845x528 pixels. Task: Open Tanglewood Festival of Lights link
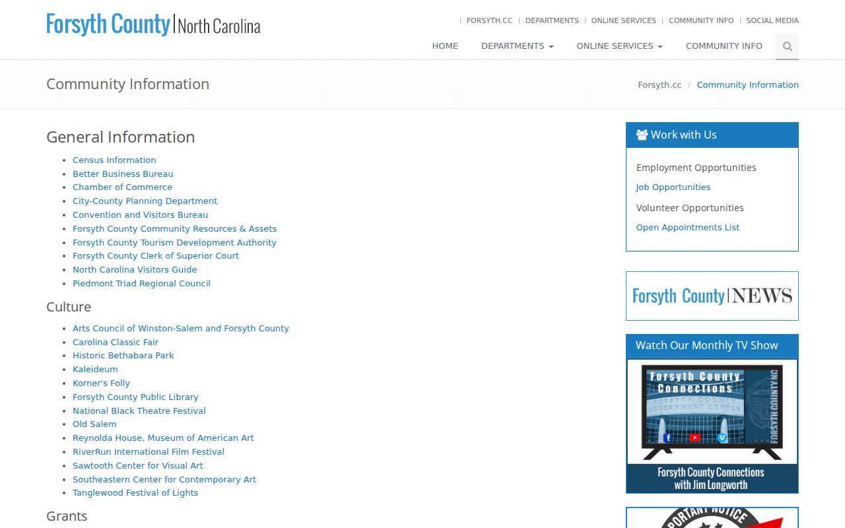click(x=135, y=493)
